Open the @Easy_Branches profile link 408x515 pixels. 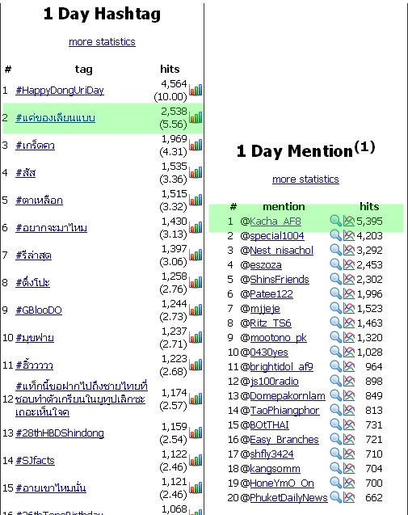tap(284, 440)
